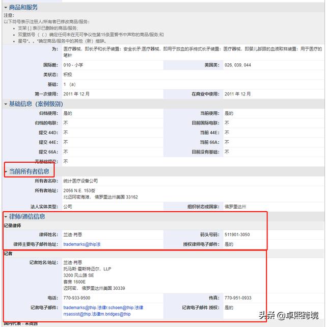Image resolution: width=326 pixels, height=327 pixels.
Task: Click the owner name 统计医疗设备公司
Action: pyautogui.click(x=80, y=181)
